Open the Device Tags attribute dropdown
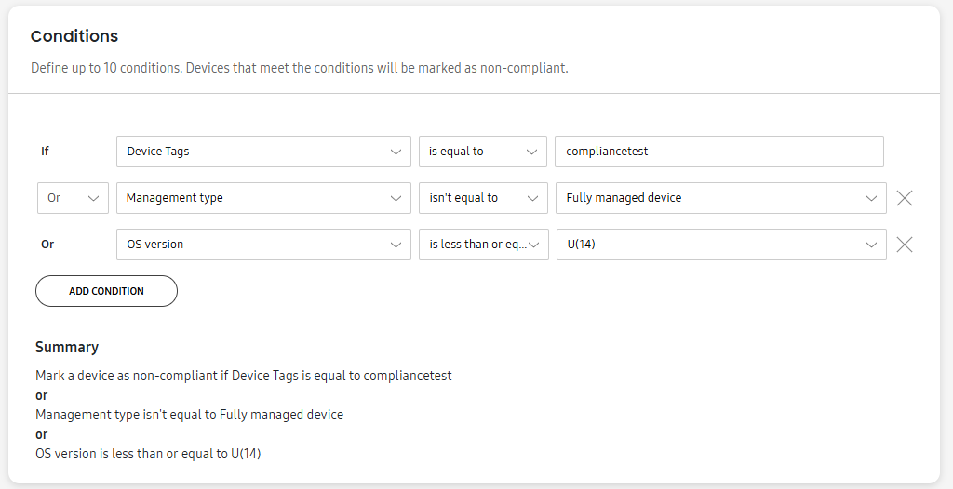This screenshot has height=489, width=953. [263, 152]
